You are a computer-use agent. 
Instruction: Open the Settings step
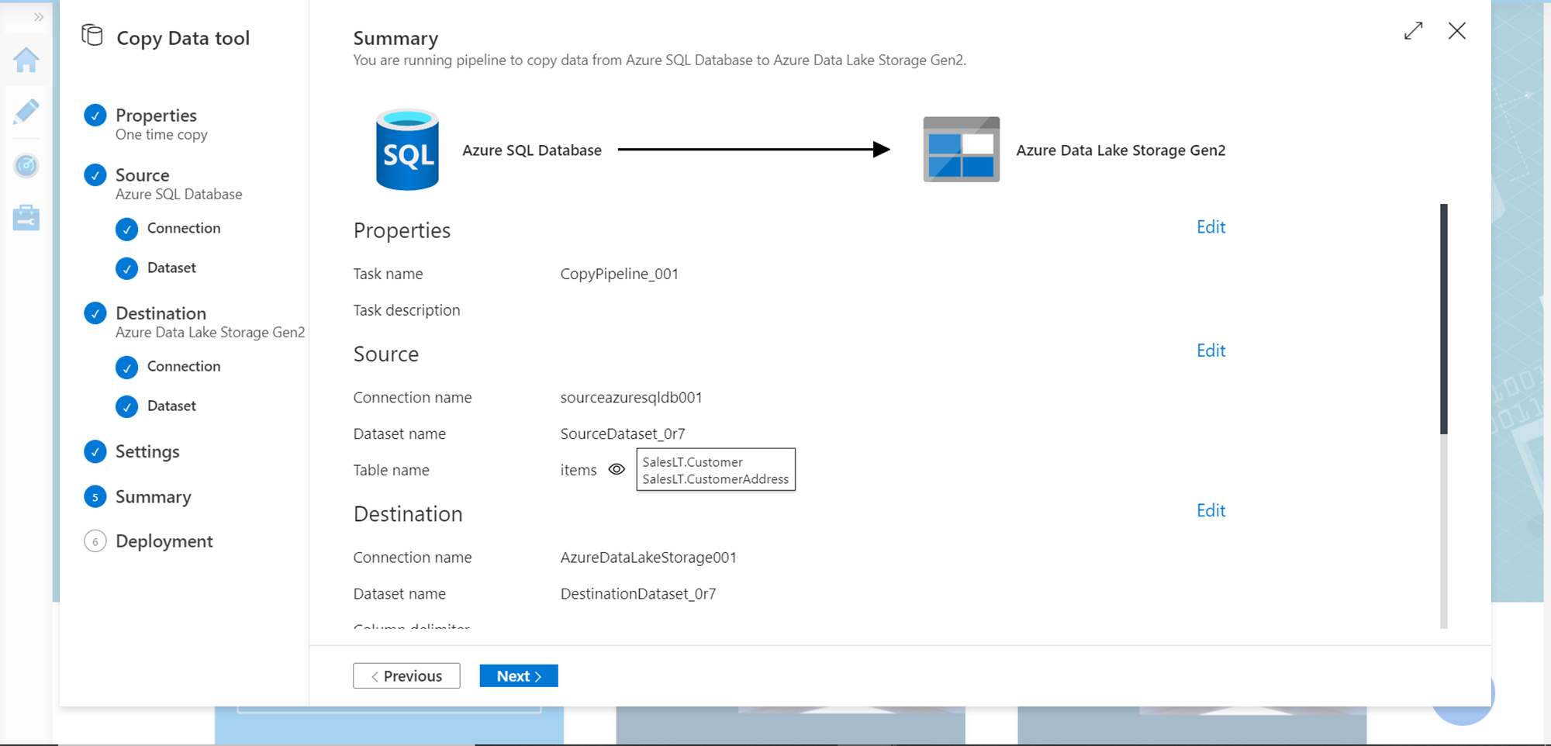[147, 451]
